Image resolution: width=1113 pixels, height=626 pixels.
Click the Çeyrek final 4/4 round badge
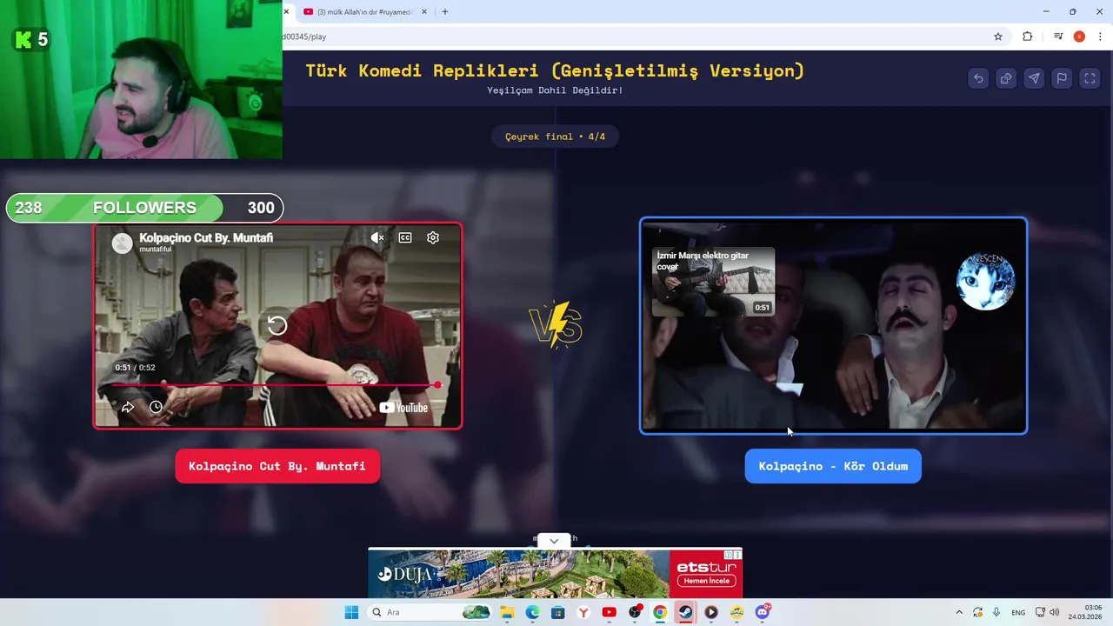(555, 137)
